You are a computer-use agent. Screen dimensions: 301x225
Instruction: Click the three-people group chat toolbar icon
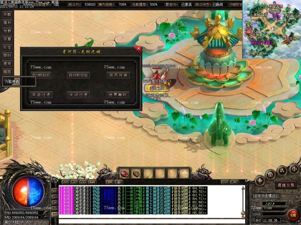(x=92, y=182)
